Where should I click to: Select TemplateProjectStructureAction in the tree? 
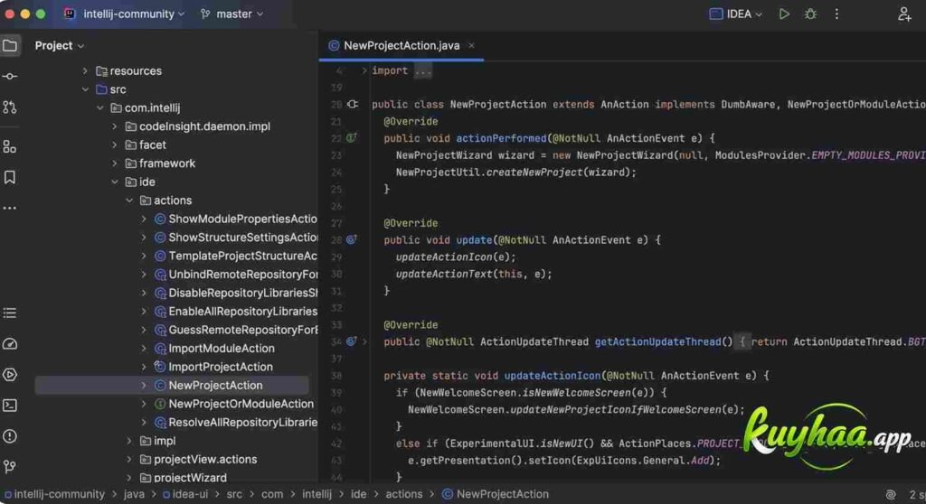[x=242, y=257]
